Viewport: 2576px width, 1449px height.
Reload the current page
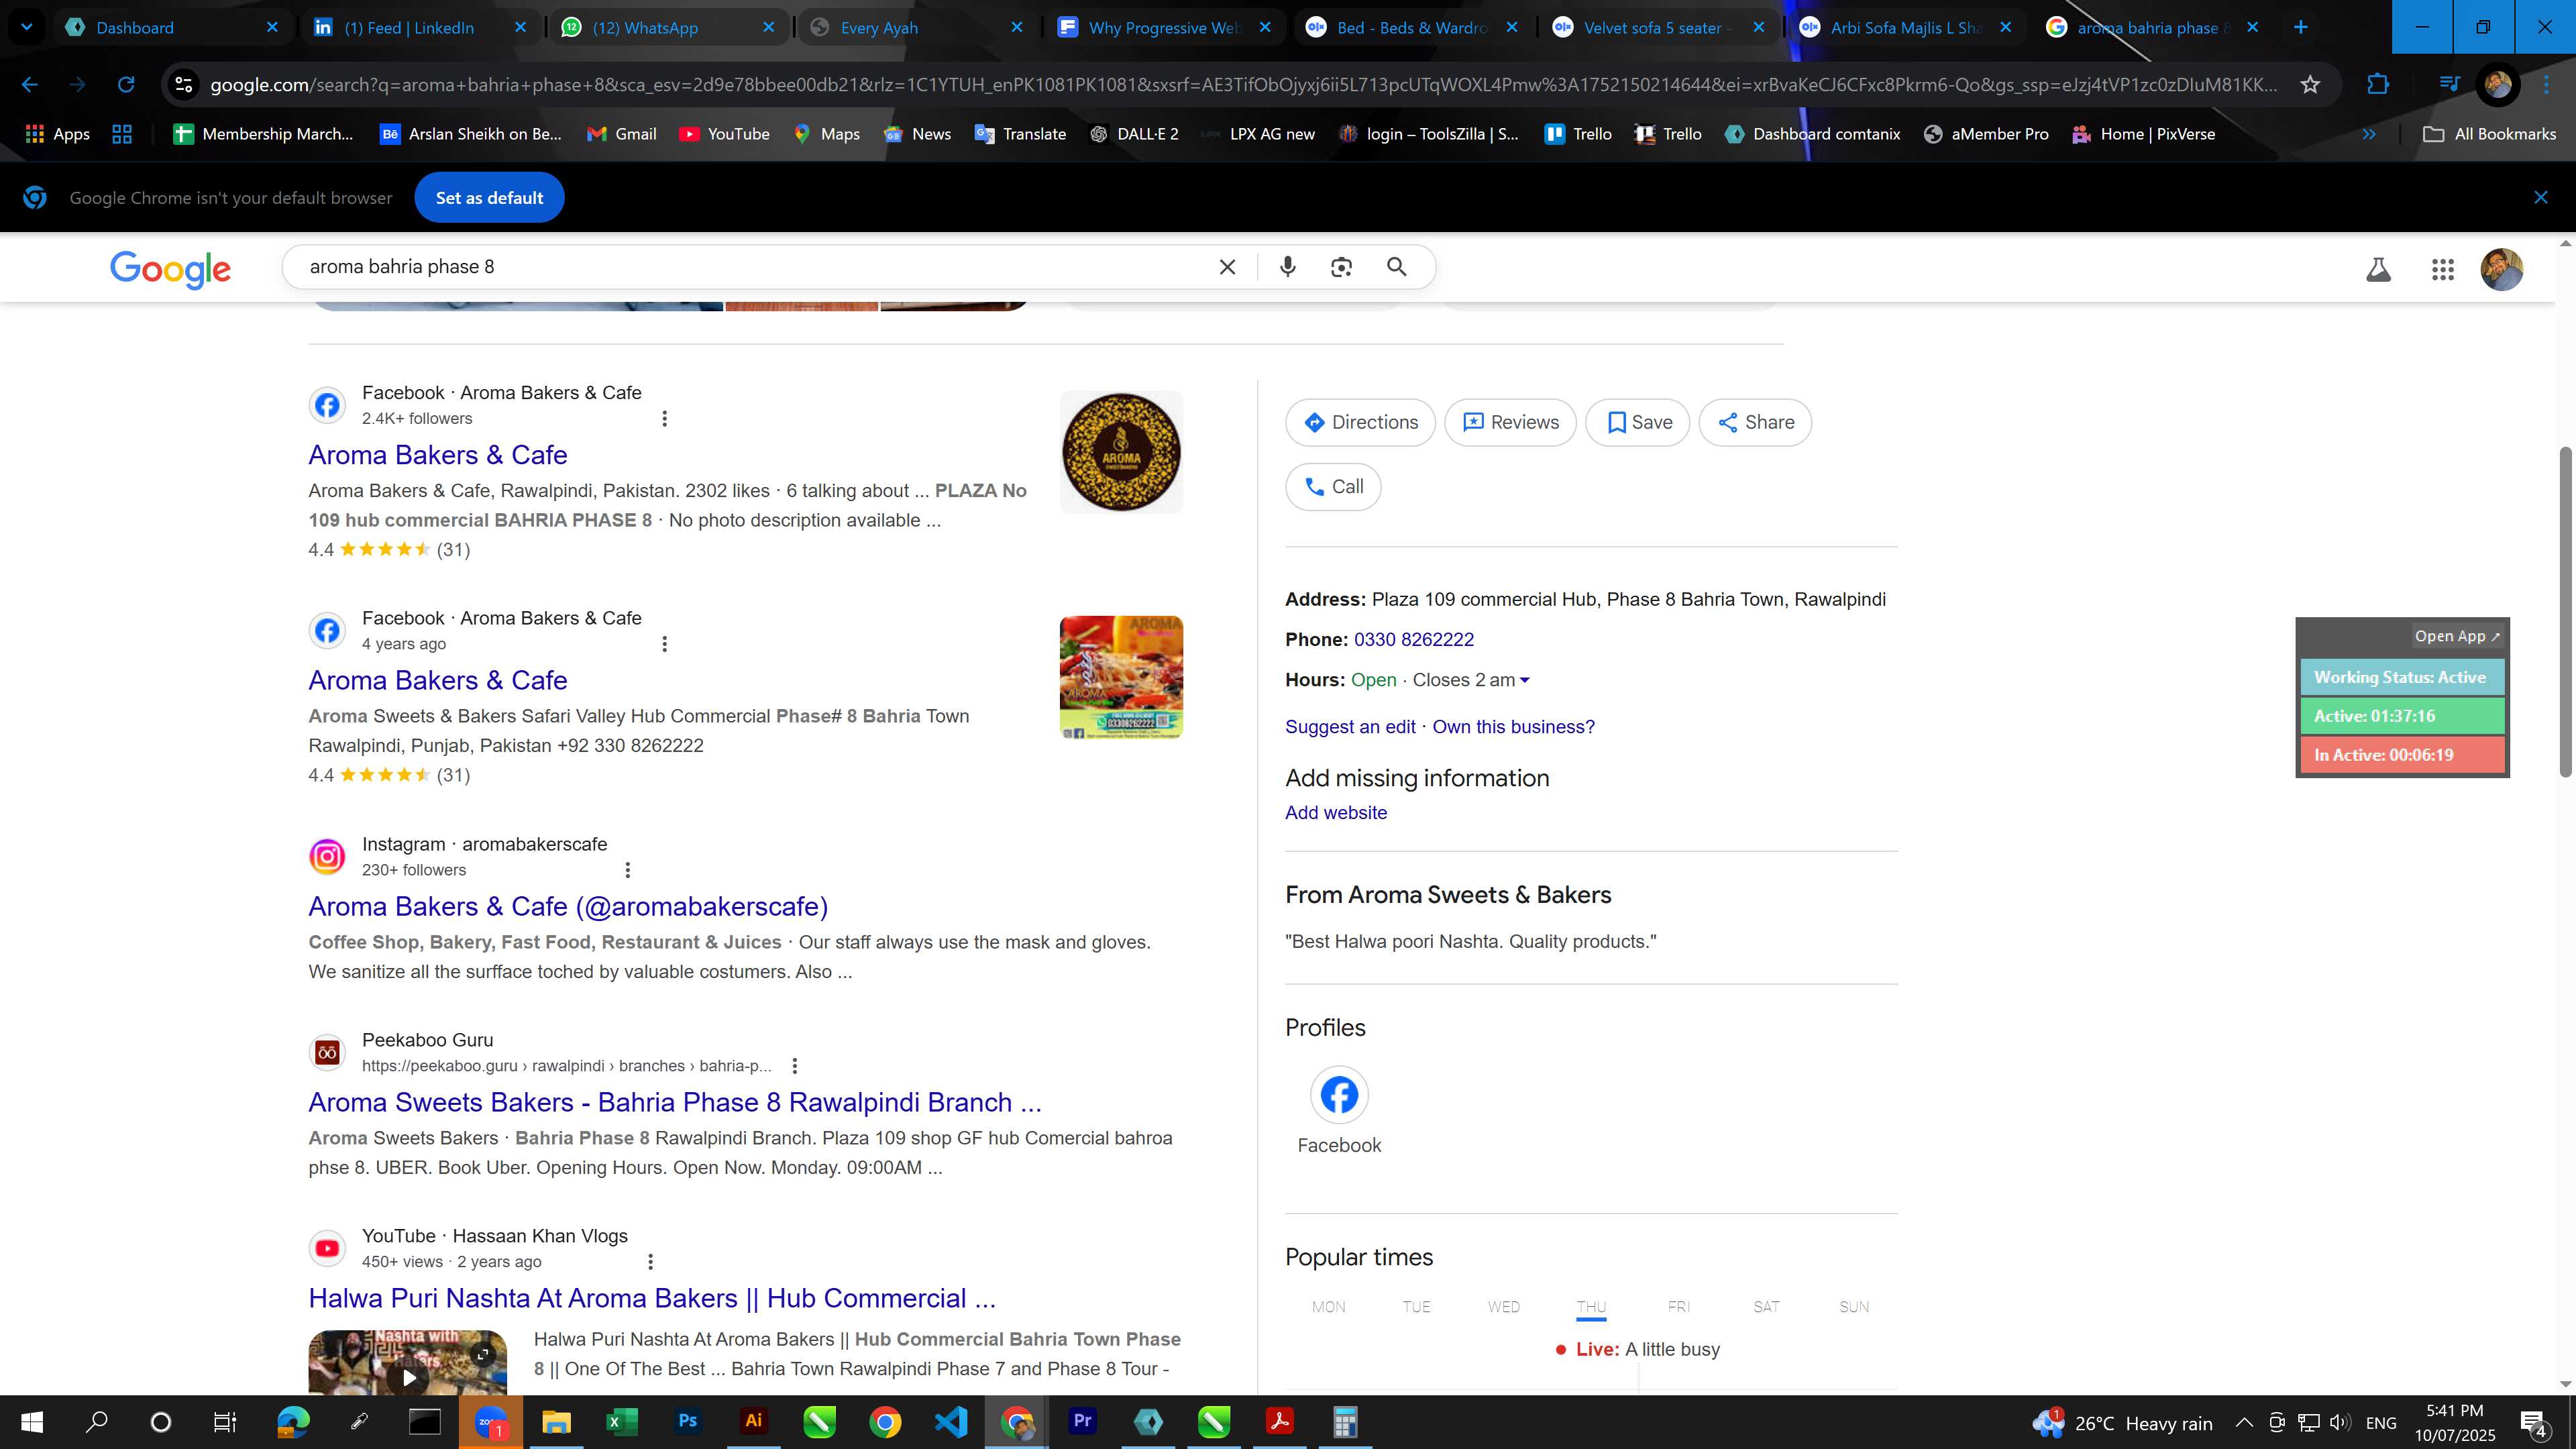click(x=126, y=85)
